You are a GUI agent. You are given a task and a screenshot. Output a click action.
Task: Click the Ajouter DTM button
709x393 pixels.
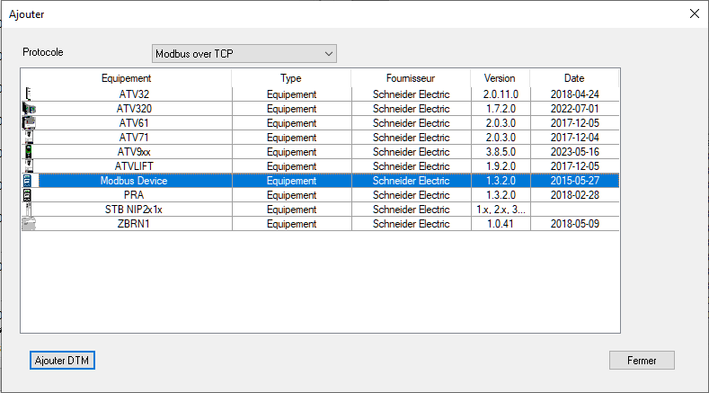[62, 361]
